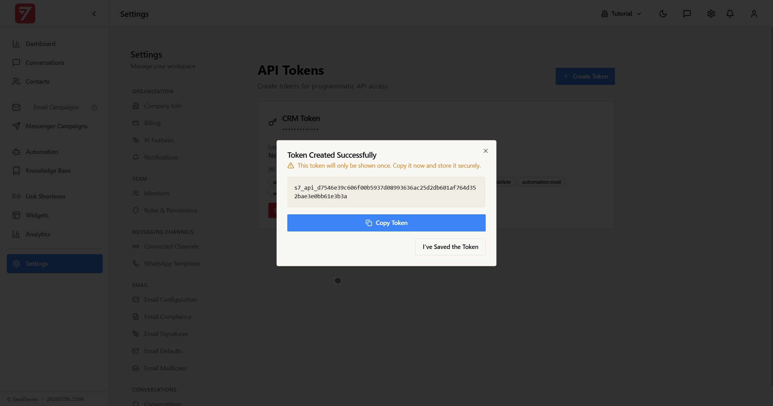Click the SendSeven logo icon
The image size is (773, 406).
click(25, 14)
